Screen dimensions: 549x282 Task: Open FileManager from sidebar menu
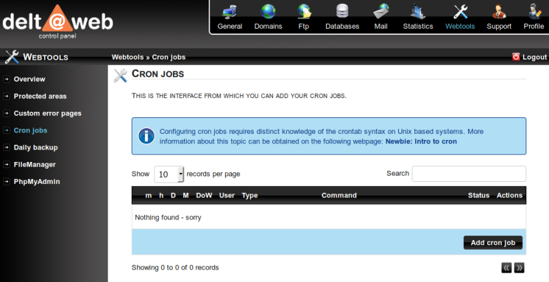tap(34, 165)
